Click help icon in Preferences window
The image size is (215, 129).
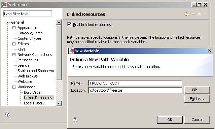(x=8, y=114)
